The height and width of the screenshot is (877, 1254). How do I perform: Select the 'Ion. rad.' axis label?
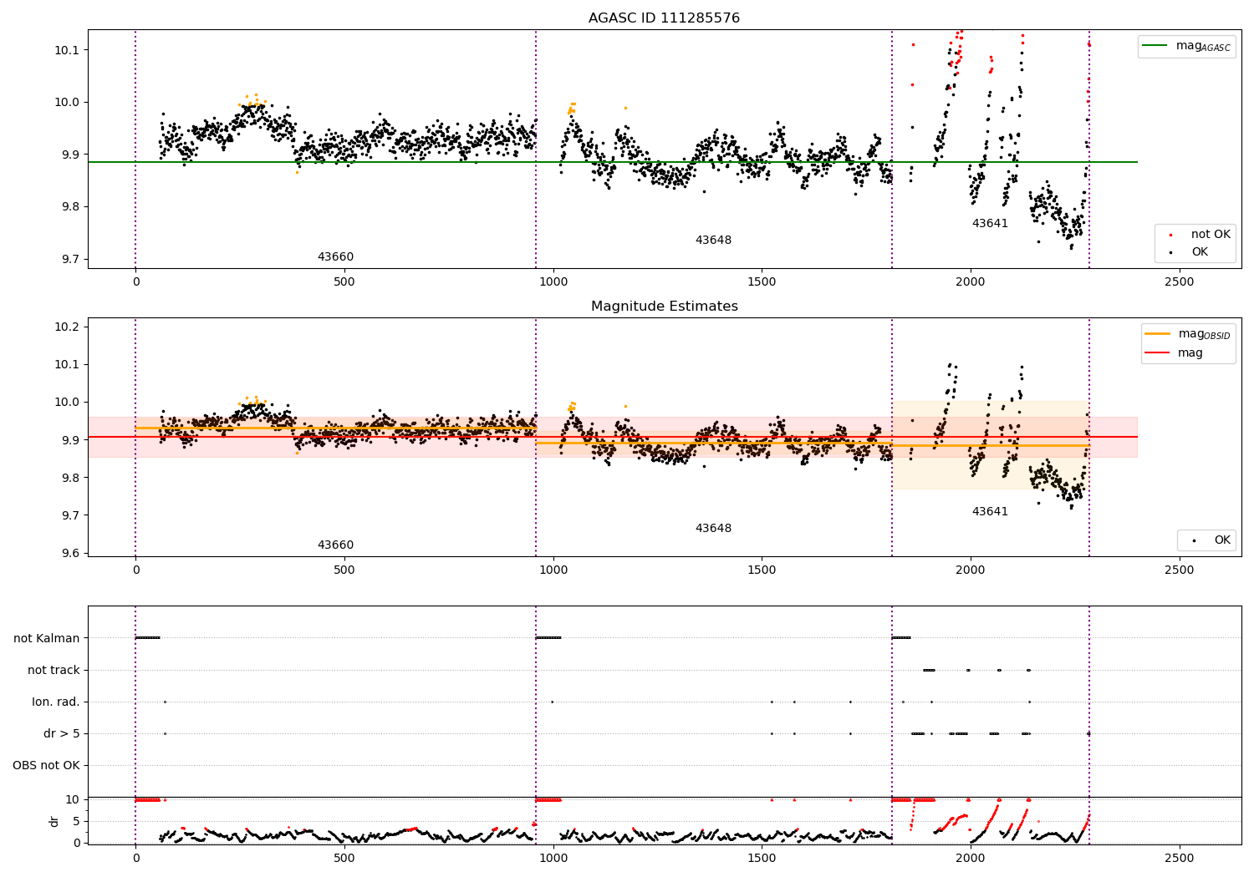tap(56, 702)
